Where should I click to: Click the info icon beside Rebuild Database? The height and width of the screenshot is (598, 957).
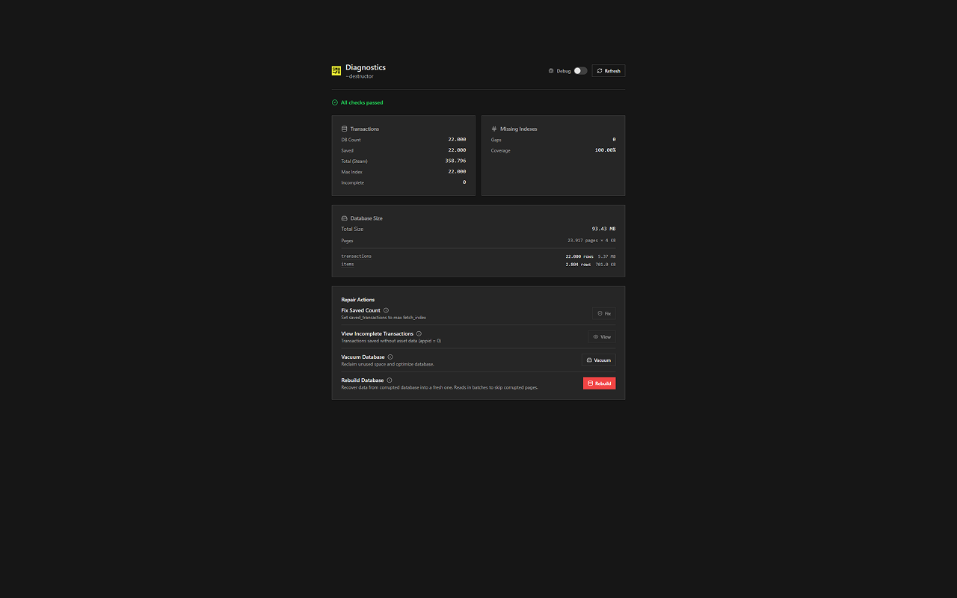coord(390,380)
